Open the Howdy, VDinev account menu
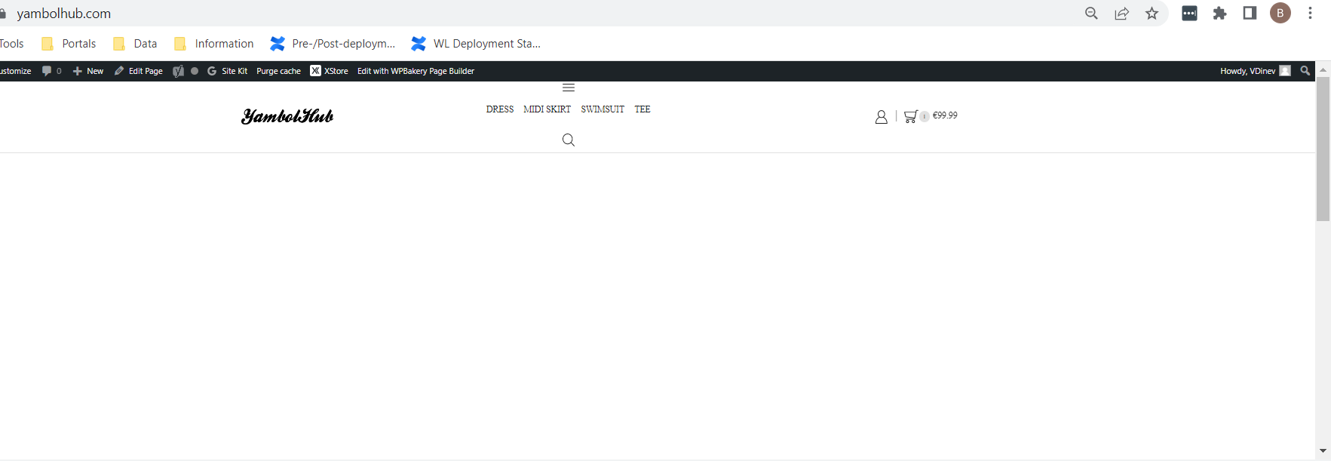Image resolution: width=1331 pixels, height=461 pixels. coord(1255,71)
